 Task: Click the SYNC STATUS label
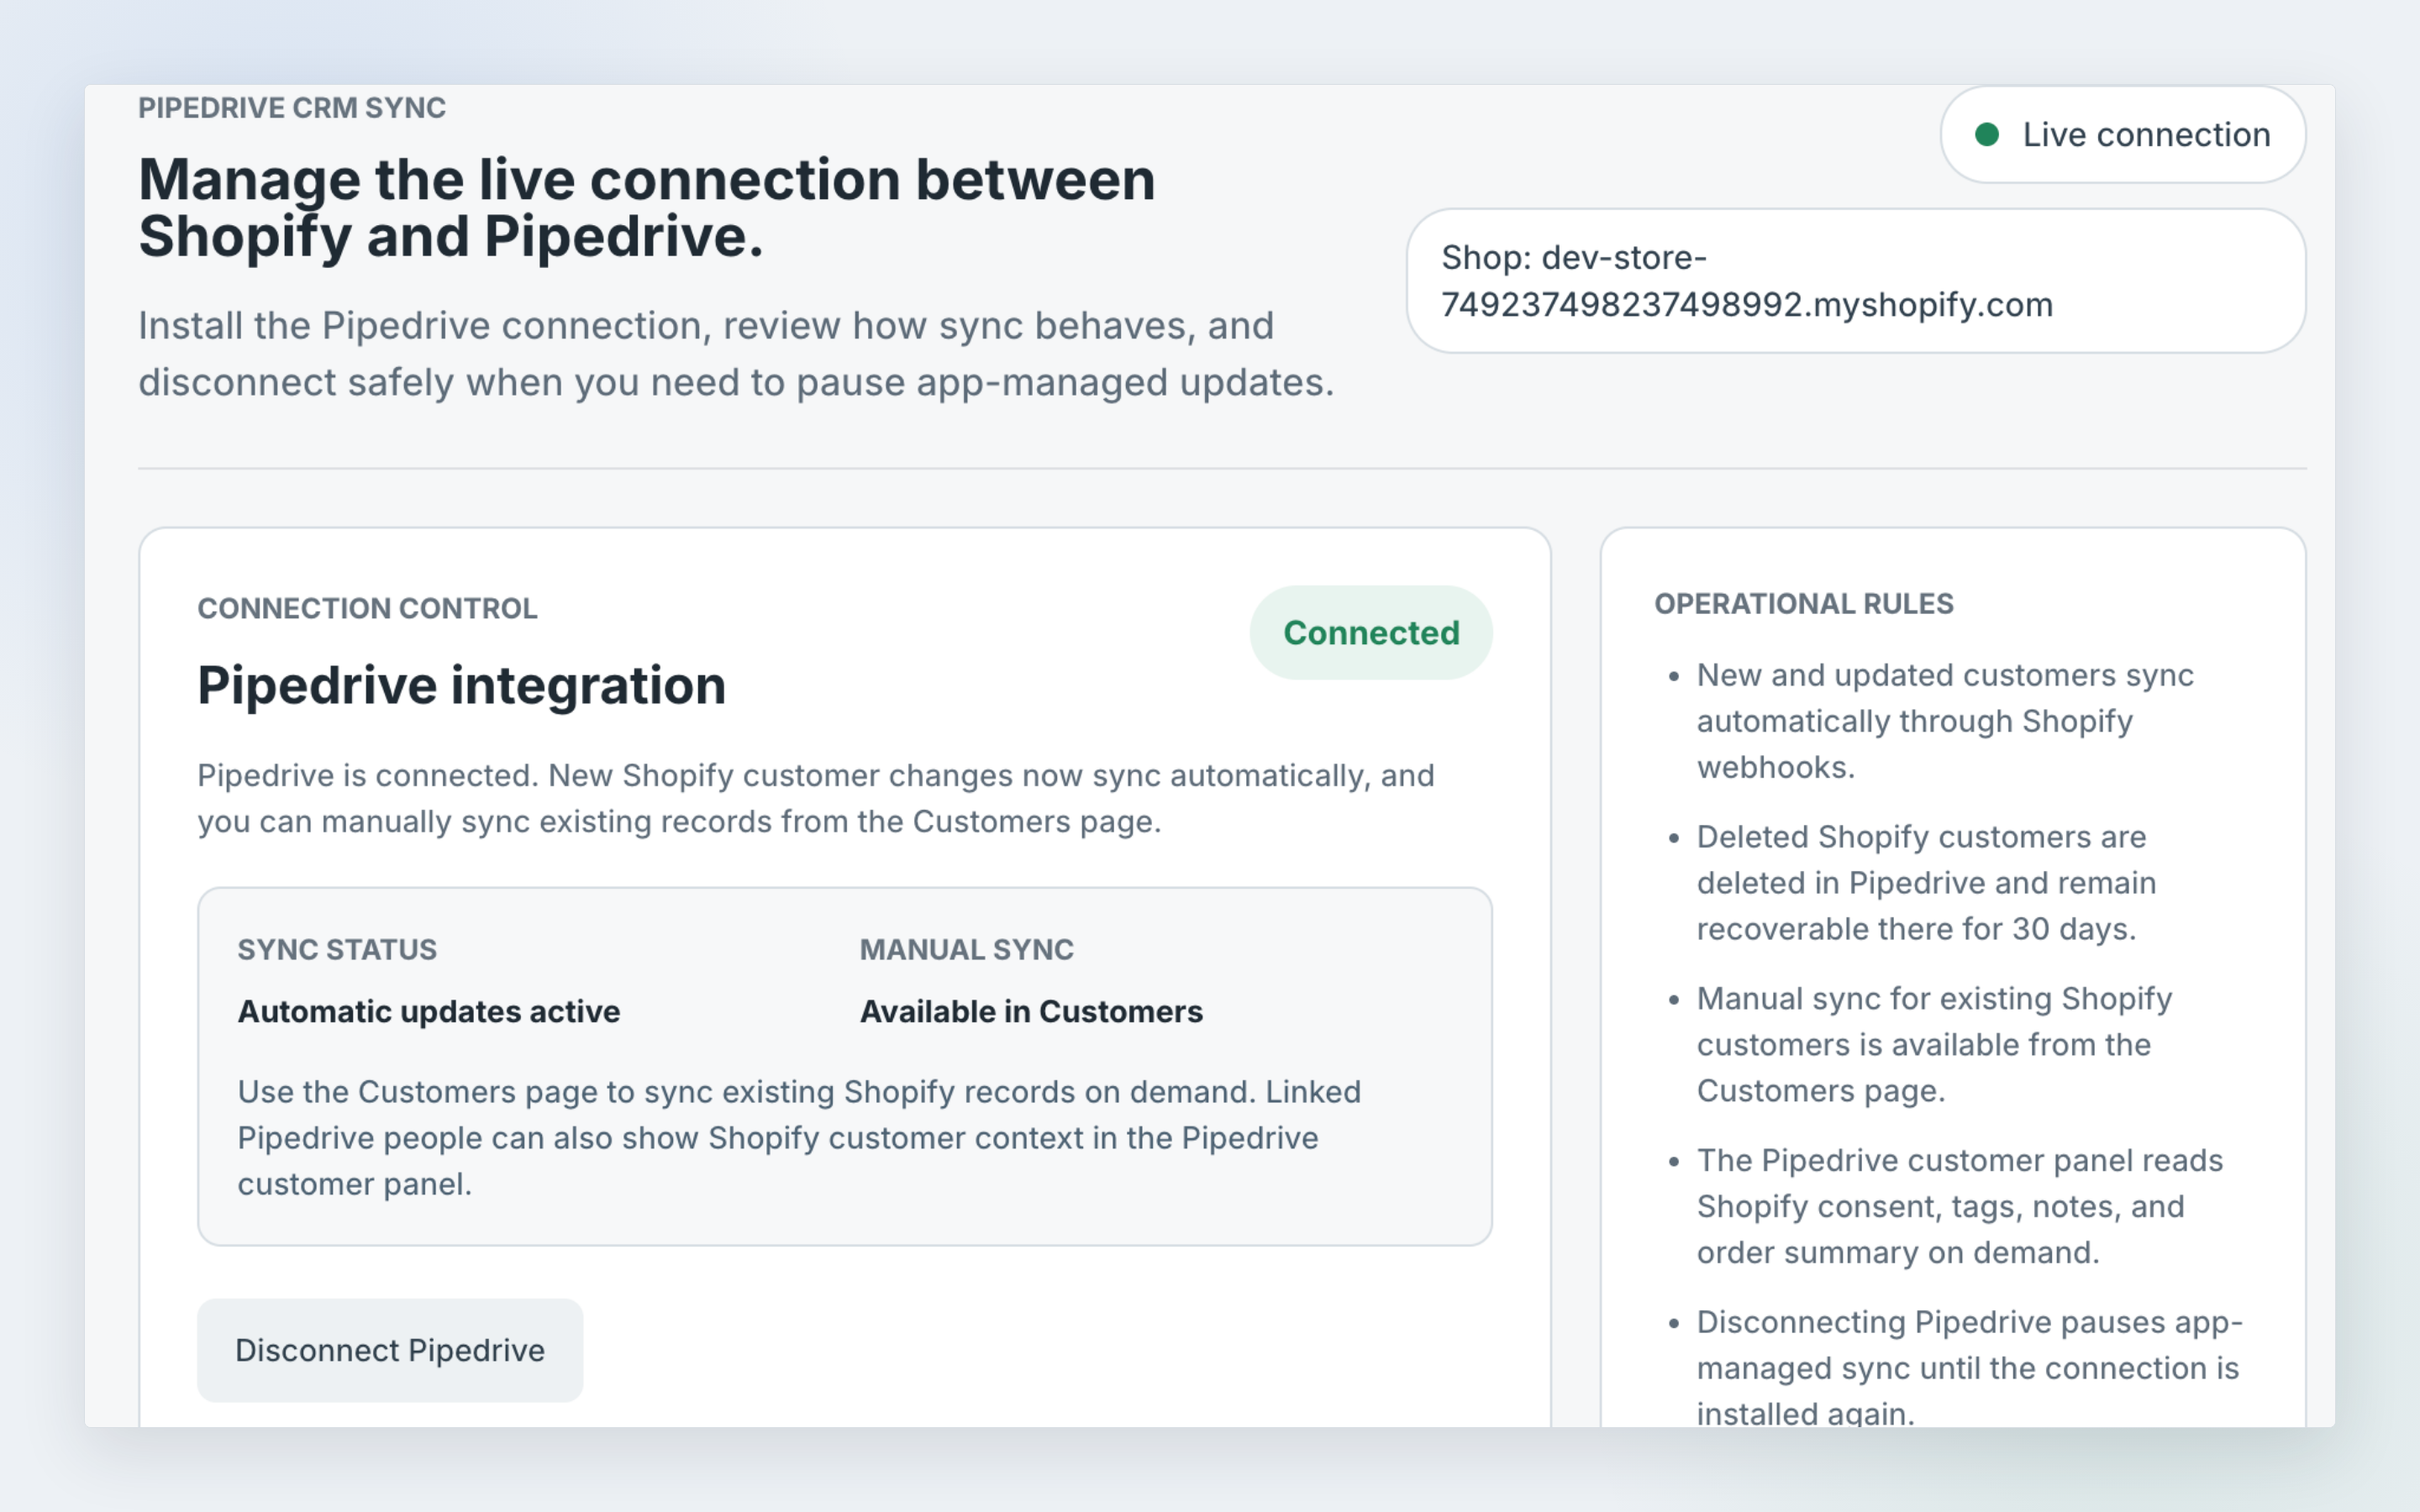[x=337, y=949]
